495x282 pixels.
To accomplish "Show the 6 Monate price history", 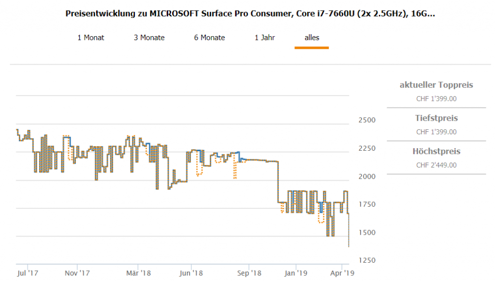I will [209, 38].
